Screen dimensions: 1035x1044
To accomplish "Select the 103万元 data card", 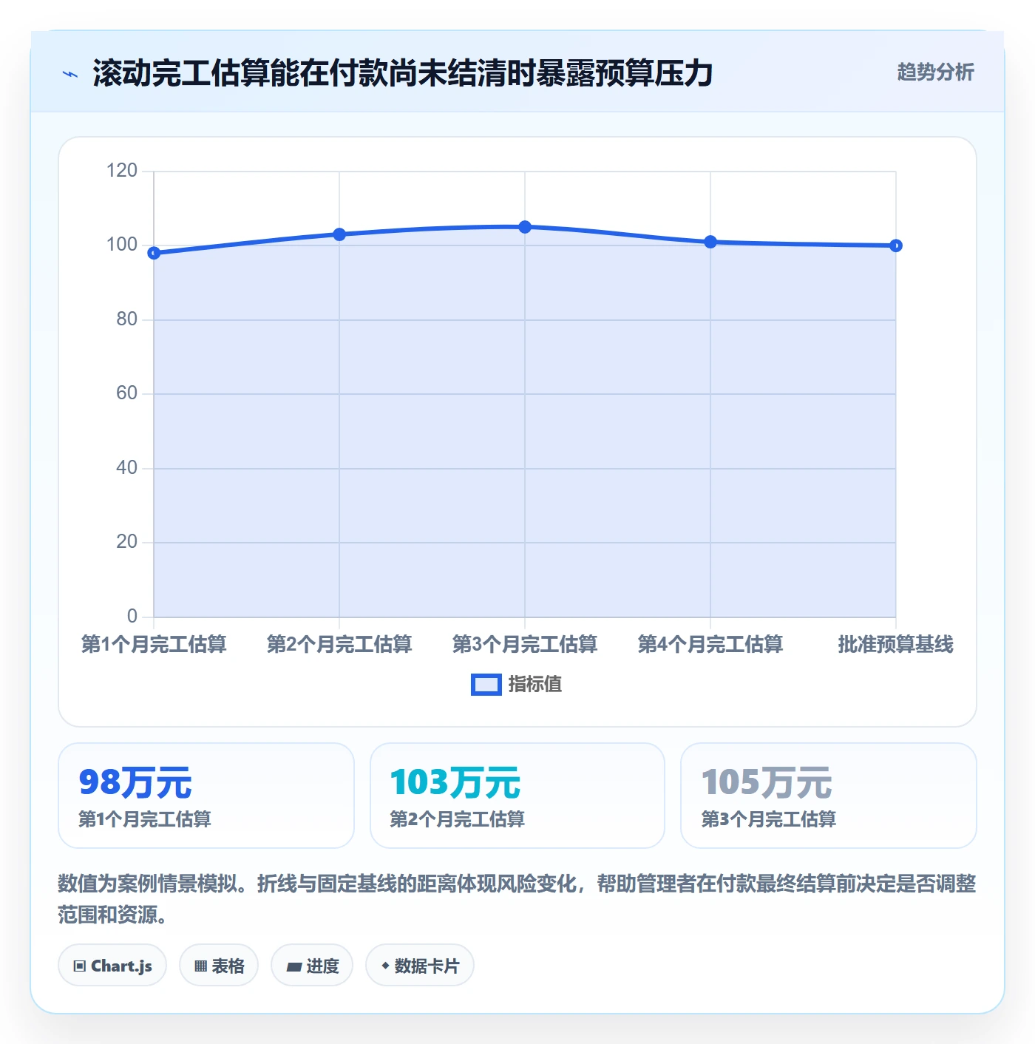I will (517, 796).
